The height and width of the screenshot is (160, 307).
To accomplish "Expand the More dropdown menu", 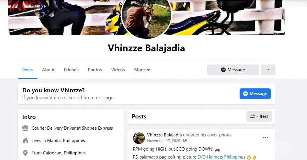I will 142,70.
